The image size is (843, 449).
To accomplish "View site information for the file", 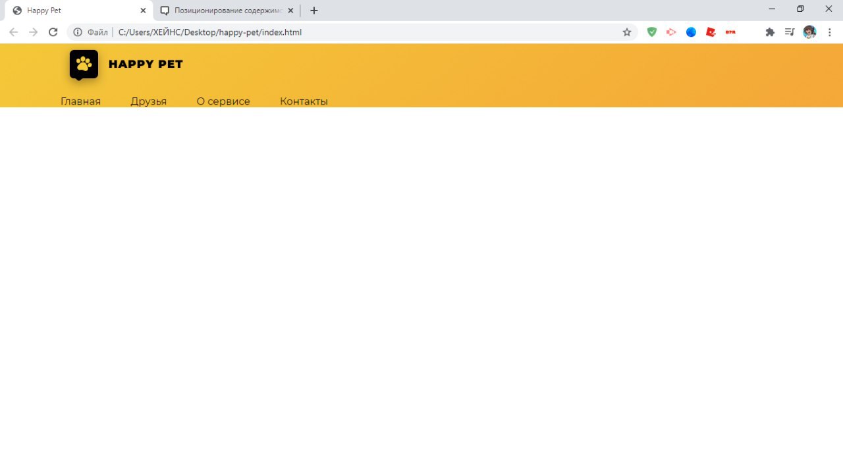I will click(78, 32).
